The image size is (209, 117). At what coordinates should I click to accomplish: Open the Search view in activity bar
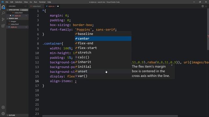pyautogui.click(x=3, y=13)
